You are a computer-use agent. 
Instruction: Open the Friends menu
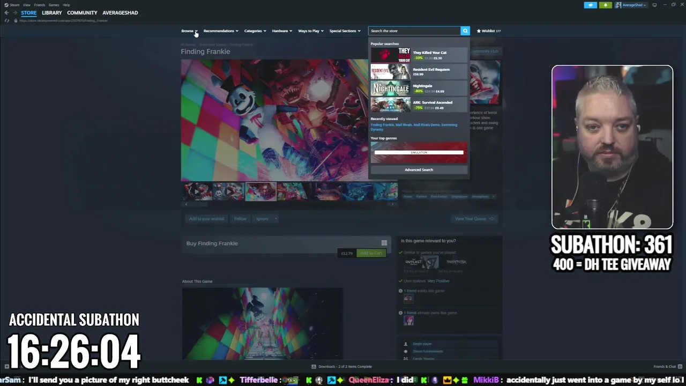point(39,5)
